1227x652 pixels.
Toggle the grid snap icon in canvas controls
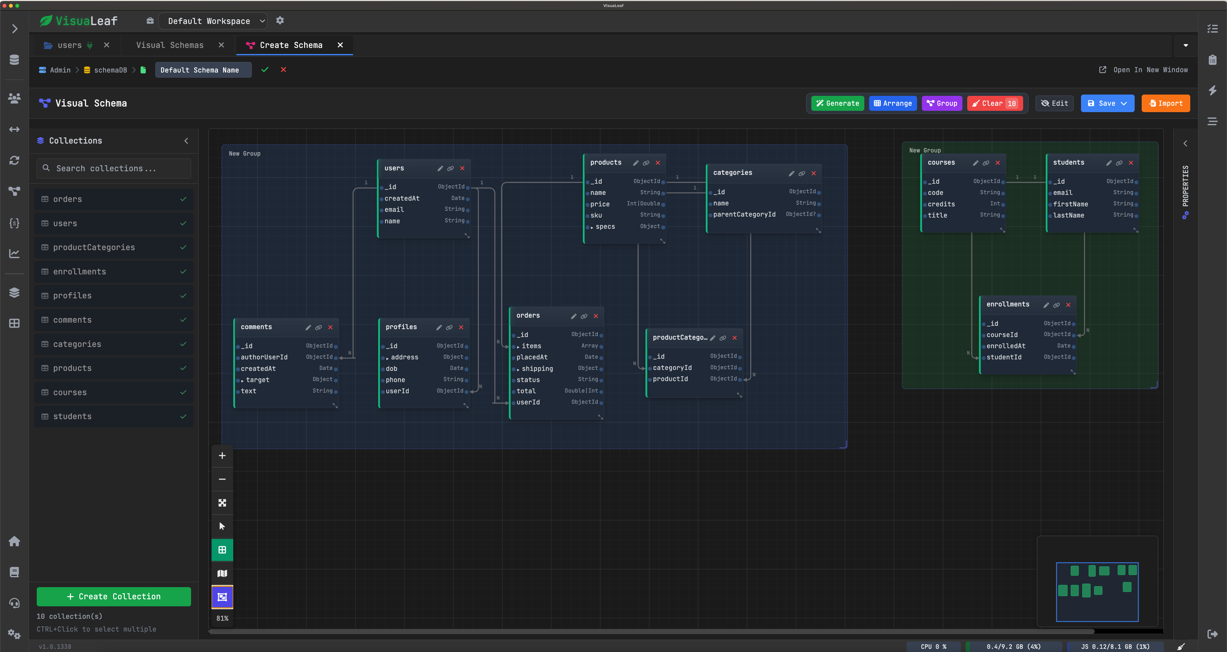(222, 549)
